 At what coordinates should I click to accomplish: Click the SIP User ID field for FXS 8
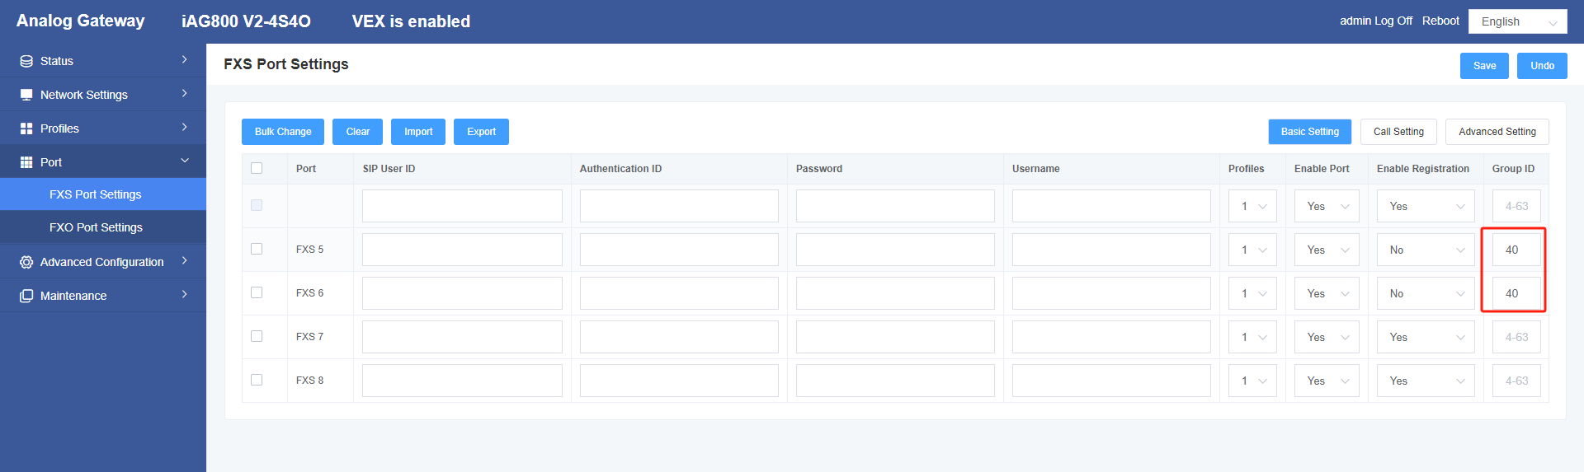462,381
